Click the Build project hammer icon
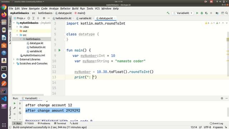Viewport: 229px width, 129px height. 168,13
